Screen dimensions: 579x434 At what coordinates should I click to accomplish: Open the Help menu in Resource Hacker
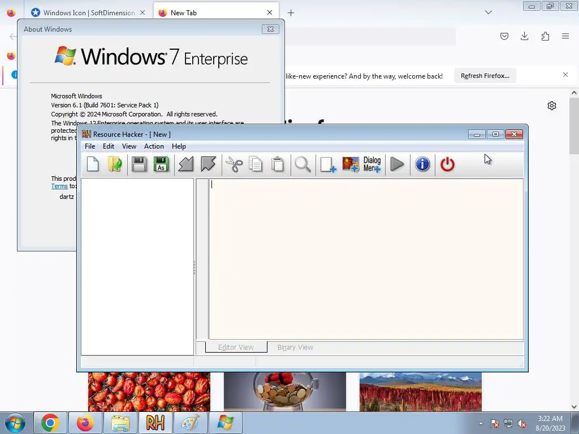tap(179, 146)
